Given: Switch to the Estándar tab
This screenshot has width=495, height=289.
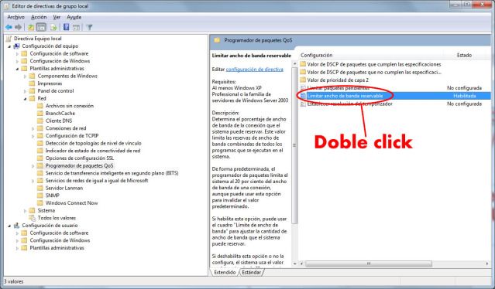Looking at the screenshot, I should [x=251, y=272].
